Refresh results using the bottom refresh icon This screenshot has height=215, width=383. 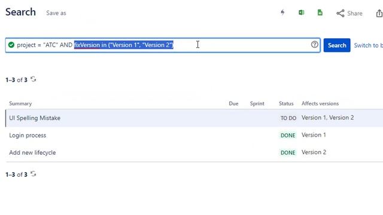pos(34,174)
